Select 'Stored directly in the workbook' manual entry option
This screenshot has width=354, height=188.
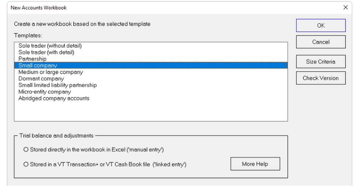pos(26,150)
